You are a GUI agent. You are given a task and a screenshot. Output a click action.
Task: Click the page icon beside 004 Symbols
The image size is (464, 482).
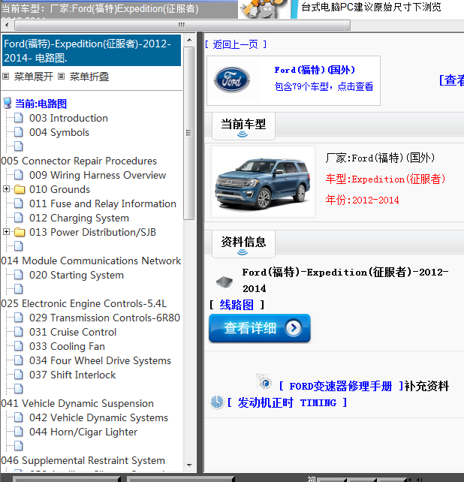tap(19, 132)
